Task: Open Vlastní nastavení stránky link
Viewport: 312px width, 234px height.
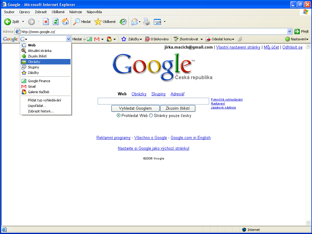Action: click(238, 47)
